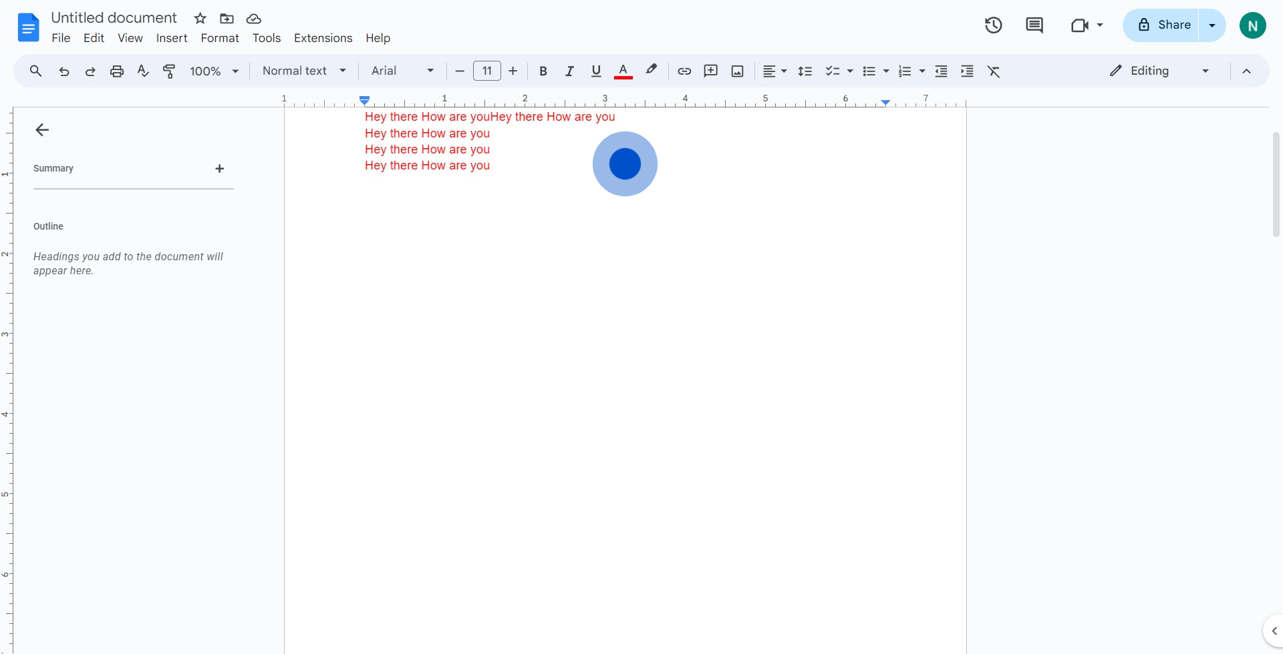Open the Join a call menu
This screenshot has height=654, width=1283.
pyautogui.click(x=1087, y=25)
